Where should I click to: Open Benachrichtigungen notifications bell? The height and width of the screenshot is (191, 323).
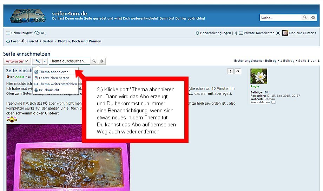tap(216, 33)
